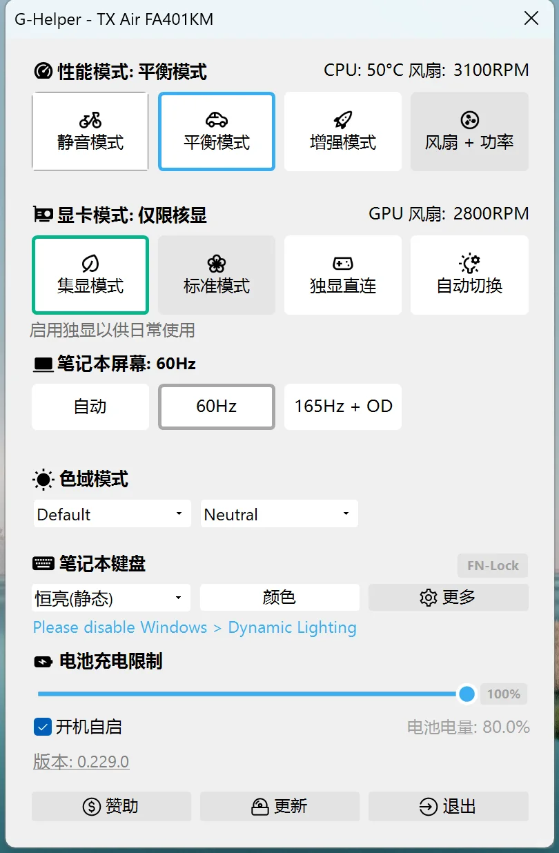Toggle FN-Lock for the keyboard
The width and height of the screenshot is (559, 853).
pyautogui.click(x=492, y=565)
